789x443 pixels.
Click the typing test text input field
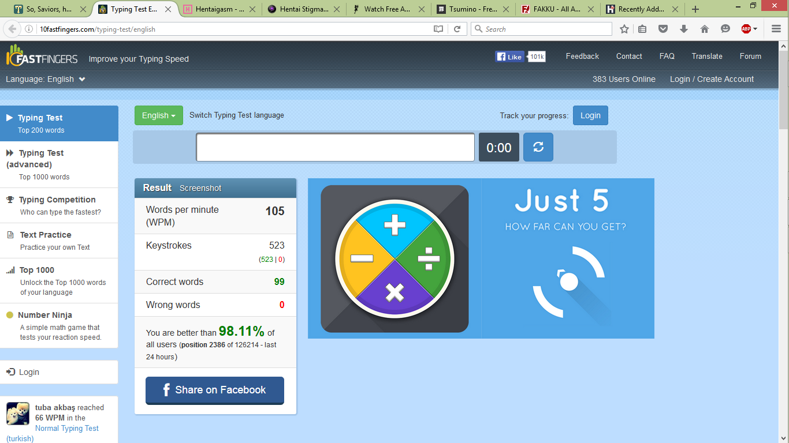click(x=335, y=147)
